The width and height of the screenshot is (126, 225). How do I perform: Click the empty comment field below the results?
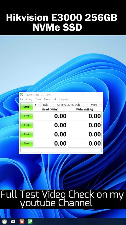click(x=61, y=150)
